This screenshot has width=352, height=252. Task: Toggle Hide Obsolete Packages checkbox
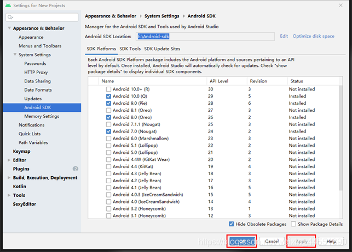click(231, 224)
